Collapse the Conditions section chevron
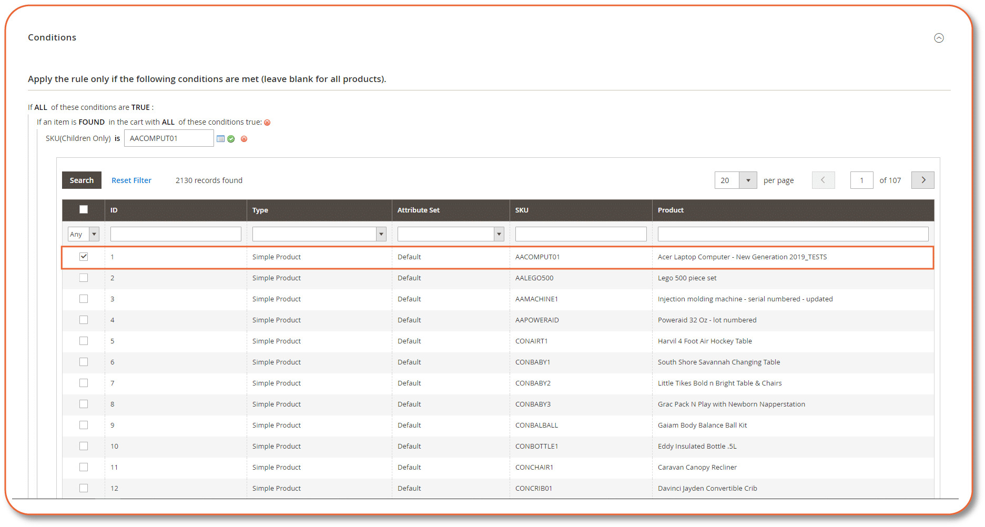Screen dimensions: 985x527 click(939, 37)
